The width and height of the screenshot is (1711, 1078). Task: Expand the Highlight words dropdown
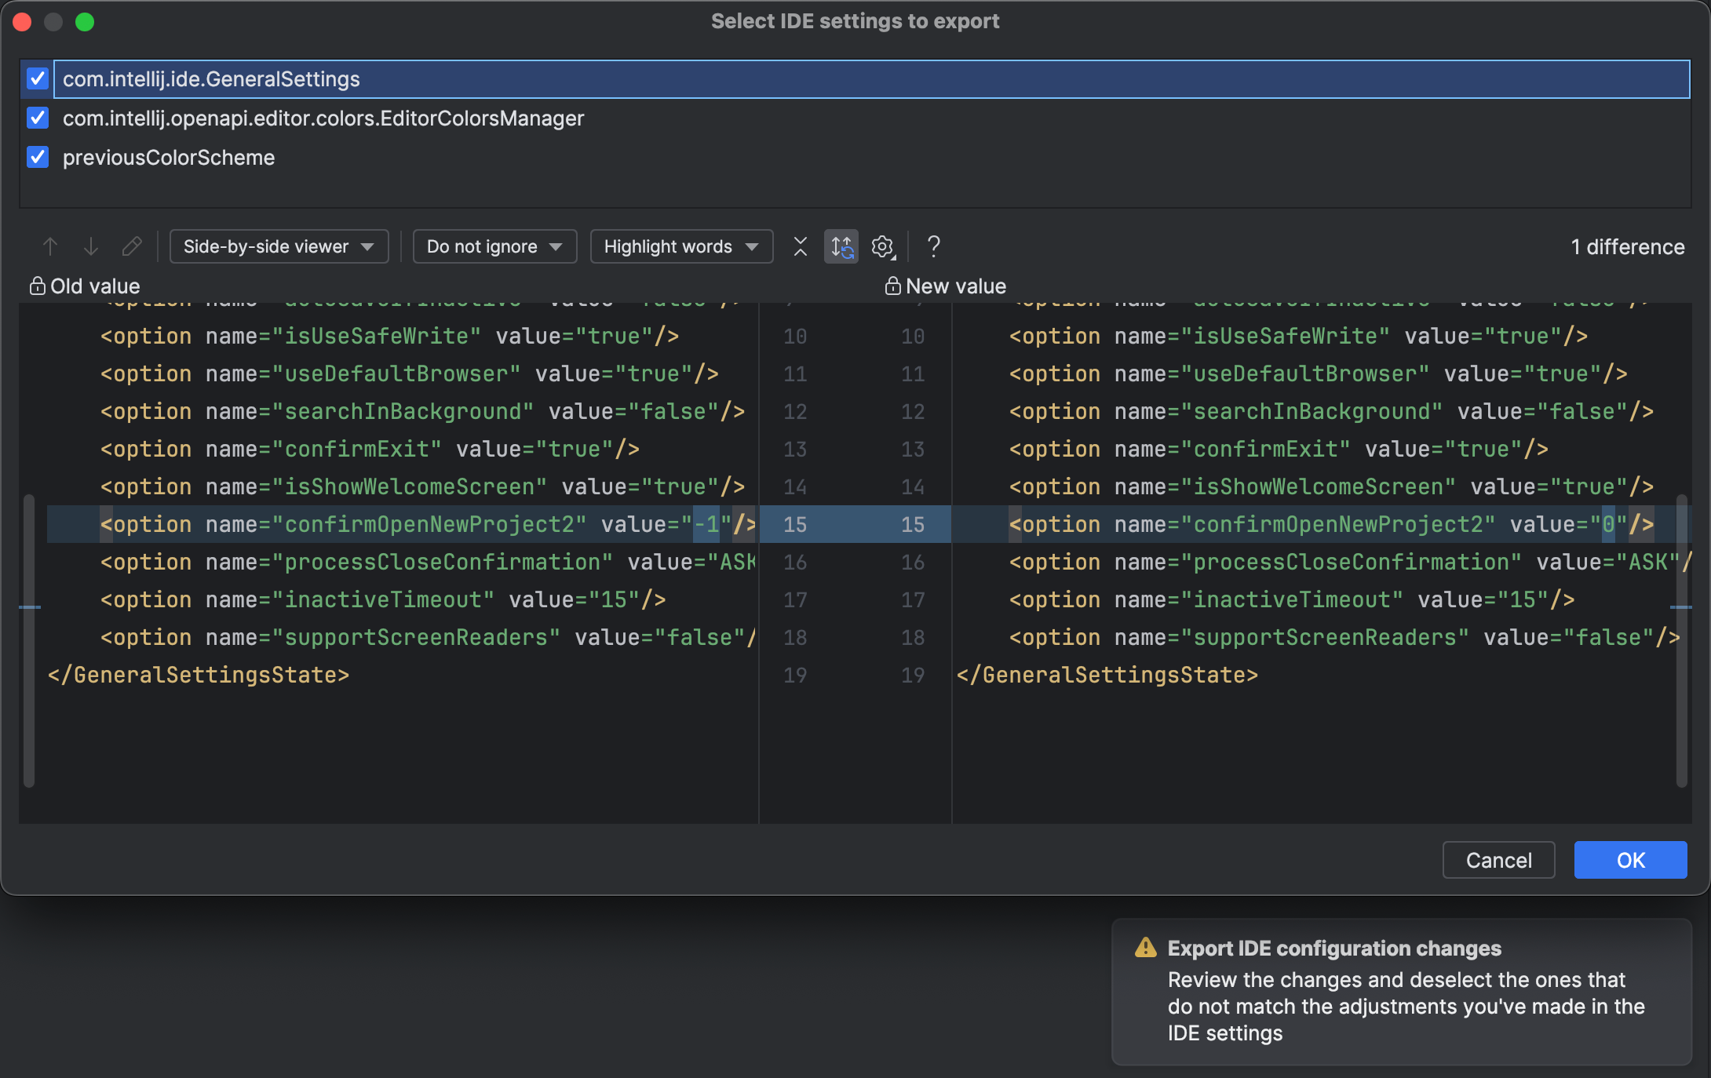(680, 246)
